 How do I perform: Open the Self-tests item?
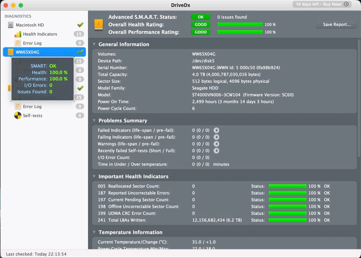pyautogui.click(x=44, y=116)
